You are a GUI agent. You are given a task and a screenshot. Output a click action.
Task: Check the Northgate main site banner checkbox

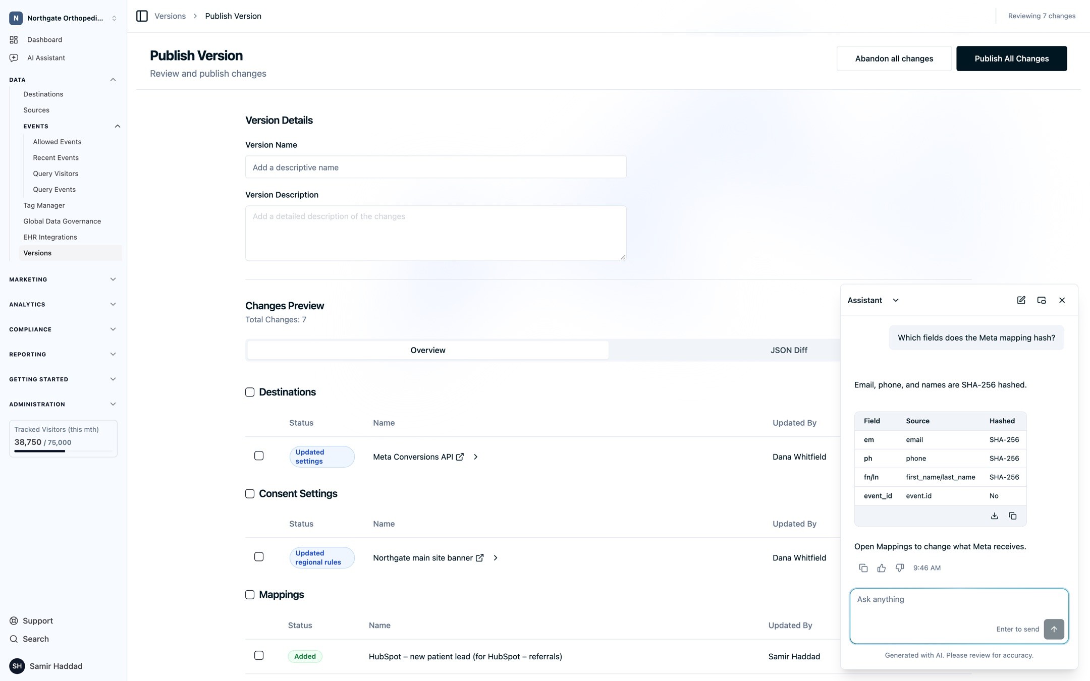(x=259, y=557)
